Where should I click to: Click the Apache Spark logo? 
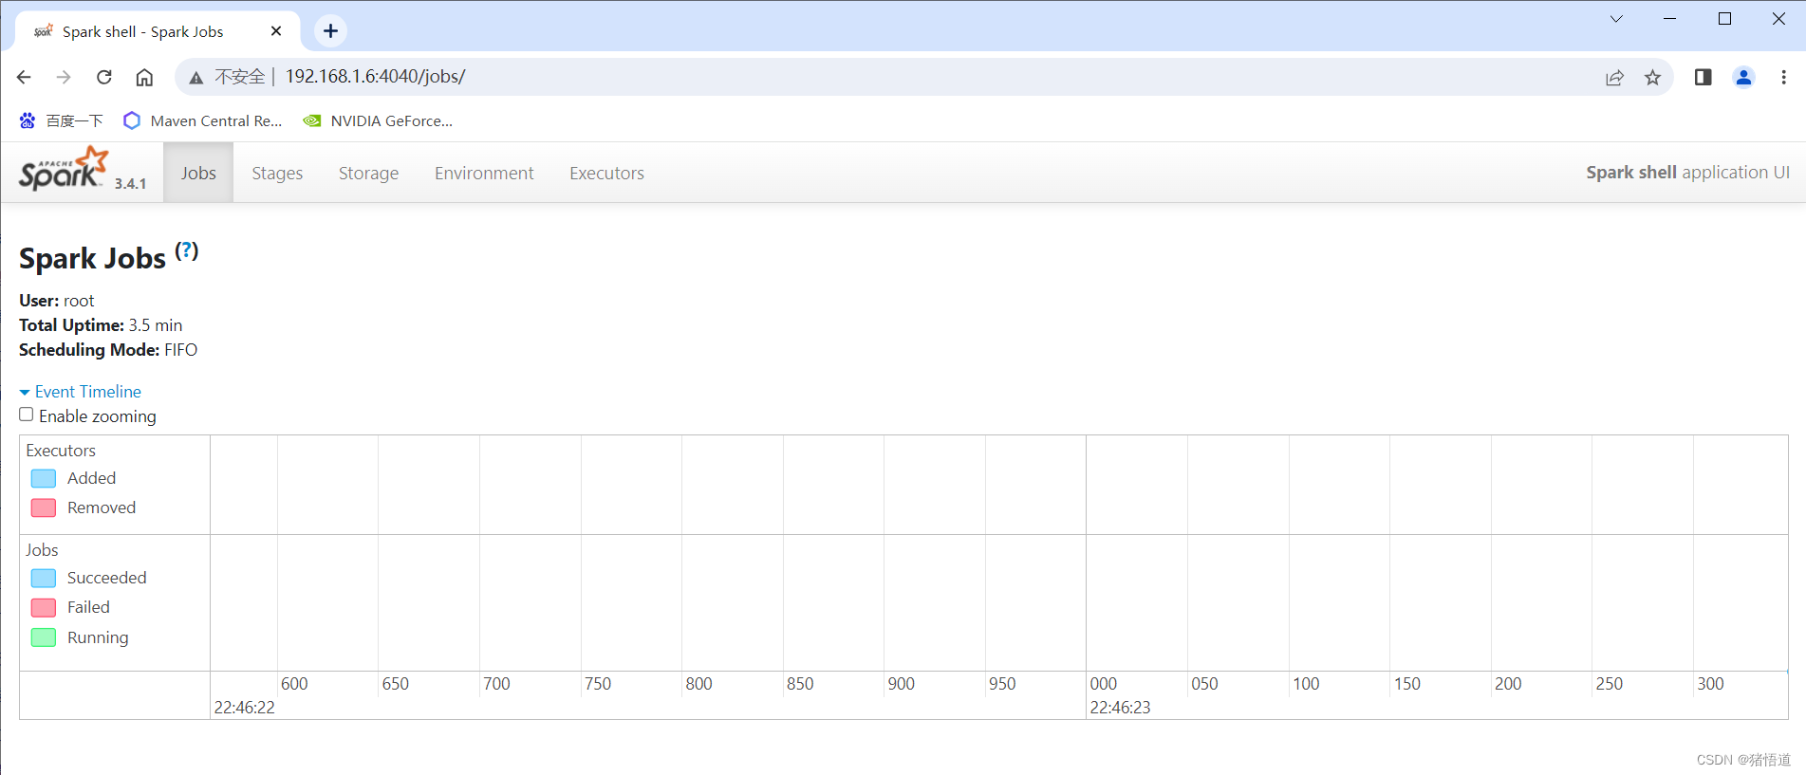[x=65, y=169]
